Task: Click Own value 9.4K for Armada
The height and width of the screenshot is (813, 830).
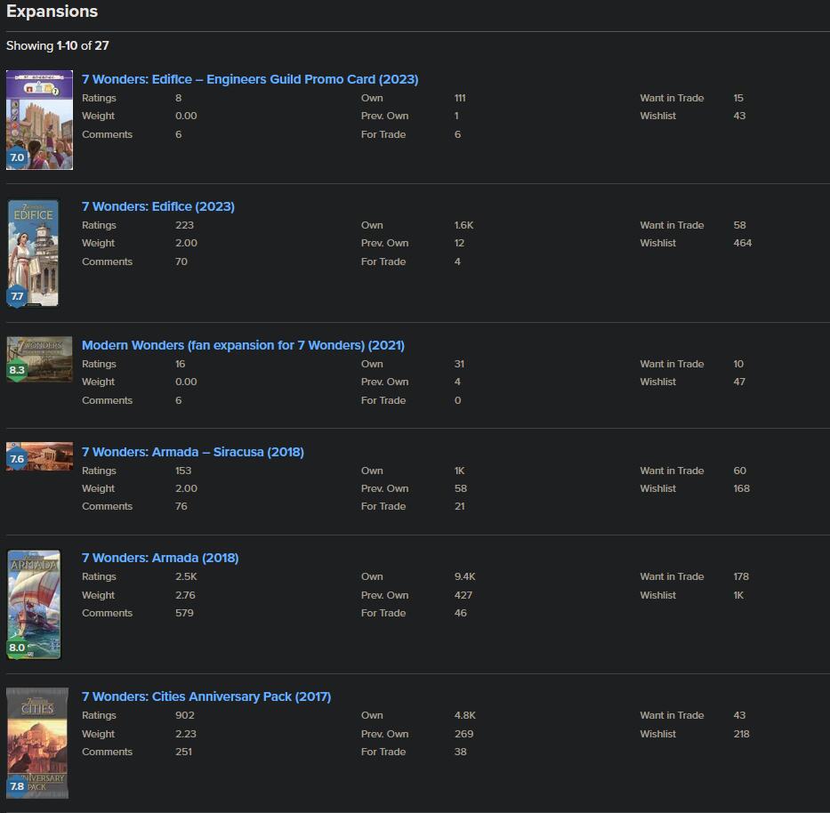Action: click(464, 576)
